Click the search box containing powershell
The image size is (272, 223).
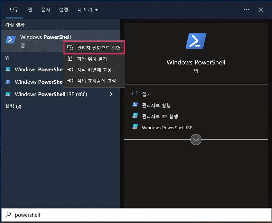[136, 215]
